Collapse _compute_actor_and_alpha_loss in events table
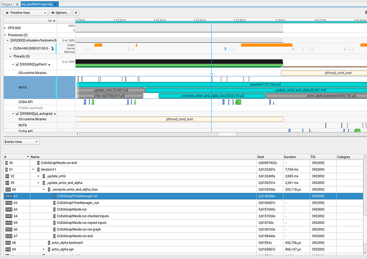 pyautogui.click(x=44, y=189)
